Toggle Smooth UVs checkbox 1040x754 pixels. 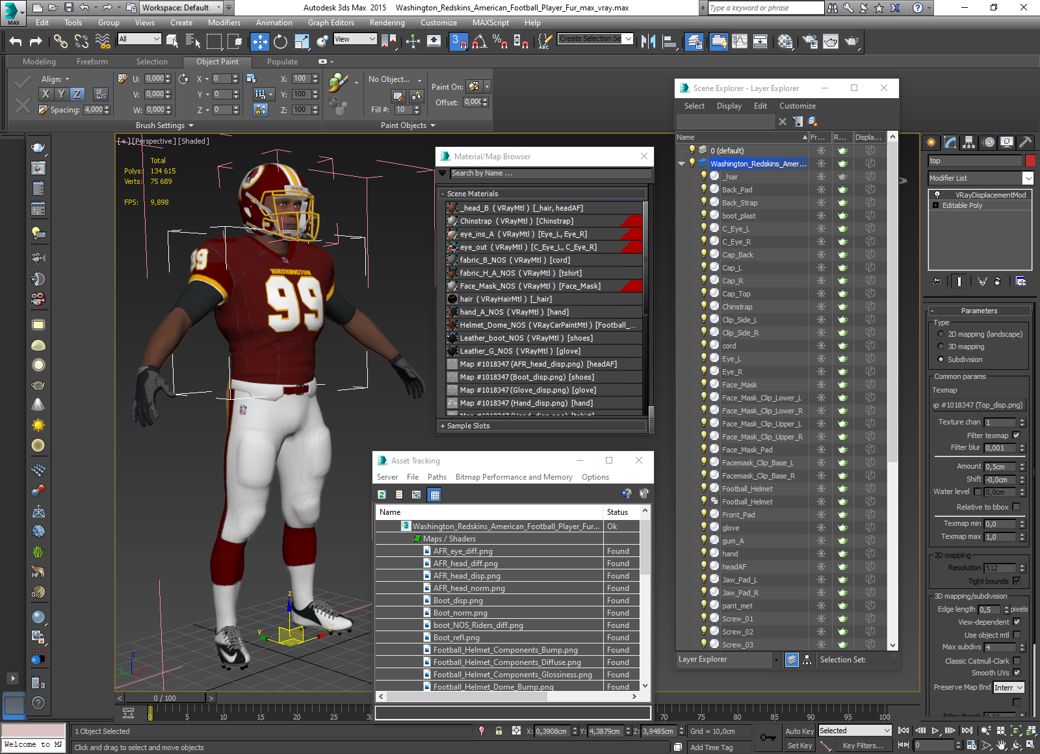tap(1017, 673)
